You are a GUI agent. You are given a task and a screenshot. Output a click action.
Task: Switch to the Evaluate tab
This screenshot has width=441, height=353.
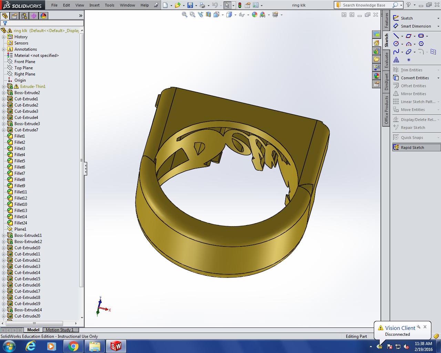pos(386,60)
